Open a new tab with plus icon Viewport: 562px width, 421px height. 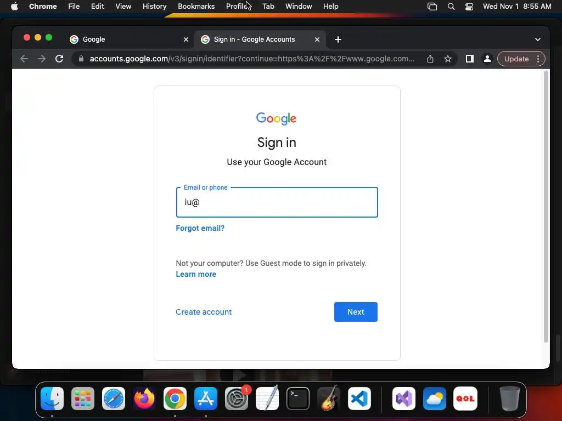pyautogui.click(x=338, y=39)
